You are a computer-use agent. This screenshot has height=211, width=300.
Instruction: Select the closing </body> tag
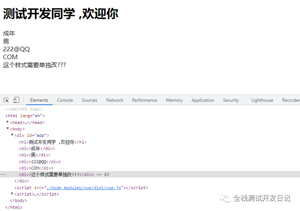18,200
